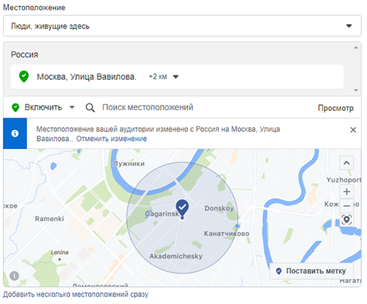Open Добавить несколько местоположений сразу link

[x=76, y=294]
